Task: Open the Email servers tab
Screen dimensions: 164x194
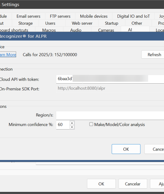Action: pyautogui.click(x=28, y=16)
